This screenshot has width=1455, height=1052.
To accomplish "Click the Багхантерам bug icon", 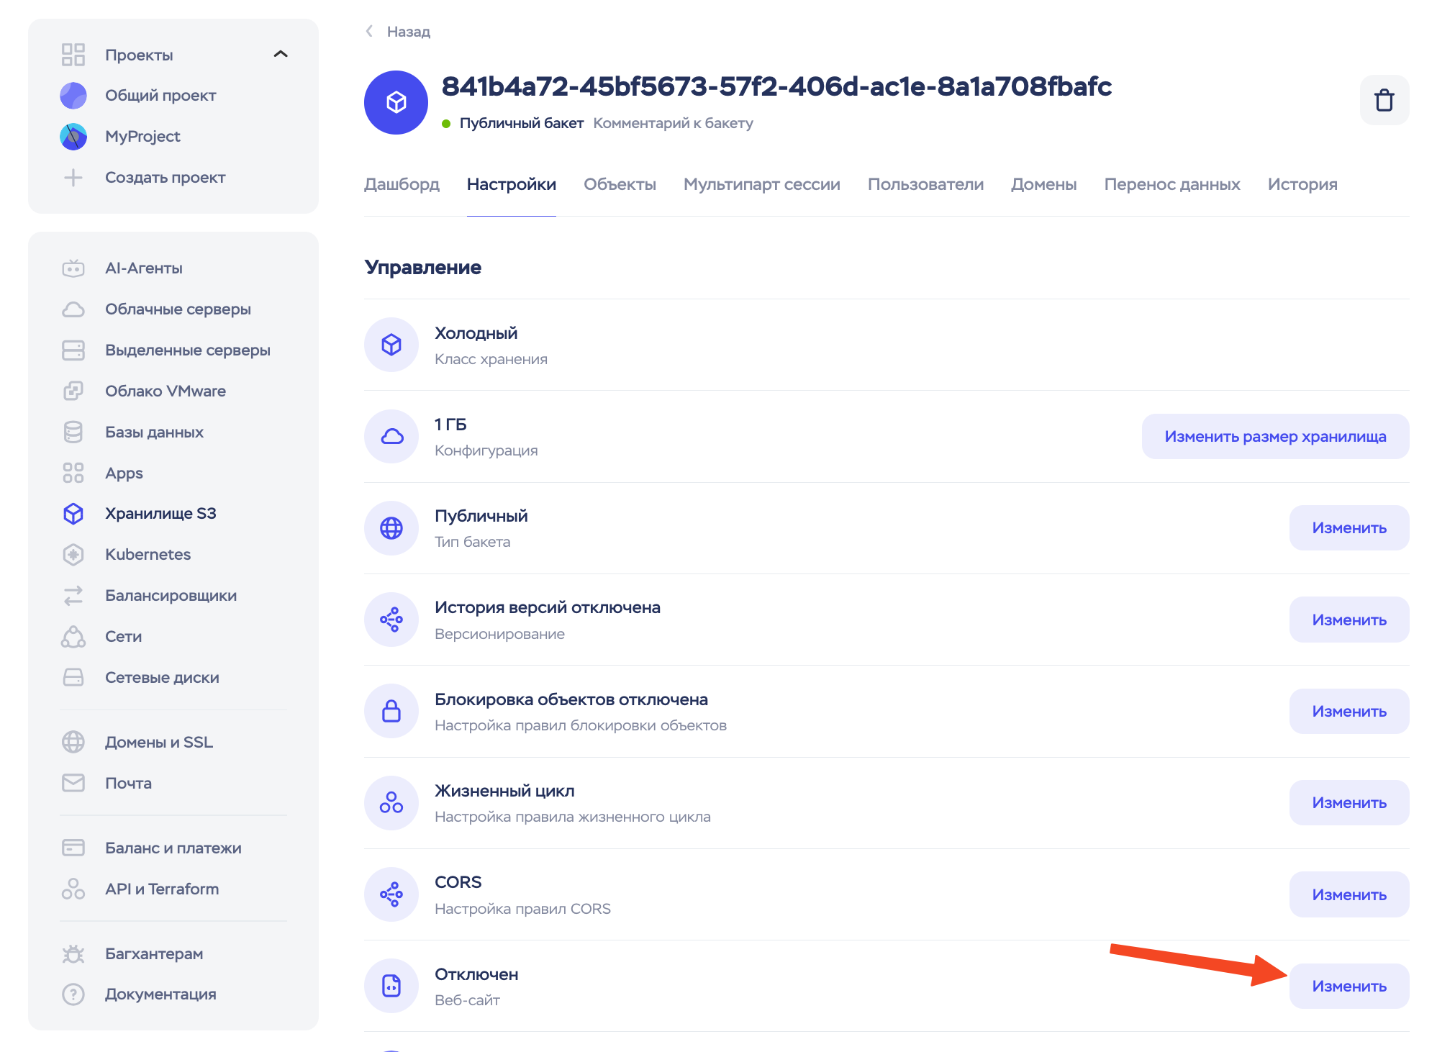I will tap(73, 953).
